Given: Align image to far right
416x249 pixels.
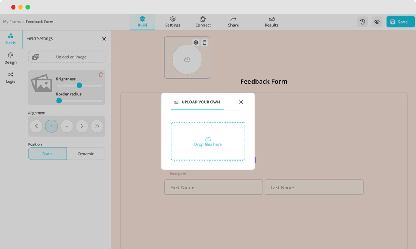Looking at the screenshot, I should point(97,126).
